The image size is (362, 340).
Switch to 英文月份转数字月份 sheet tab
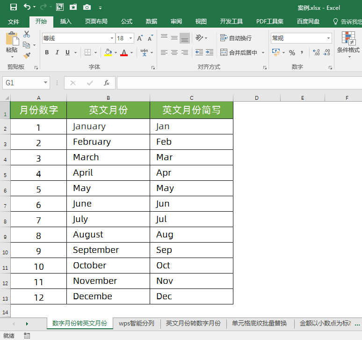(x=193, y=323)
